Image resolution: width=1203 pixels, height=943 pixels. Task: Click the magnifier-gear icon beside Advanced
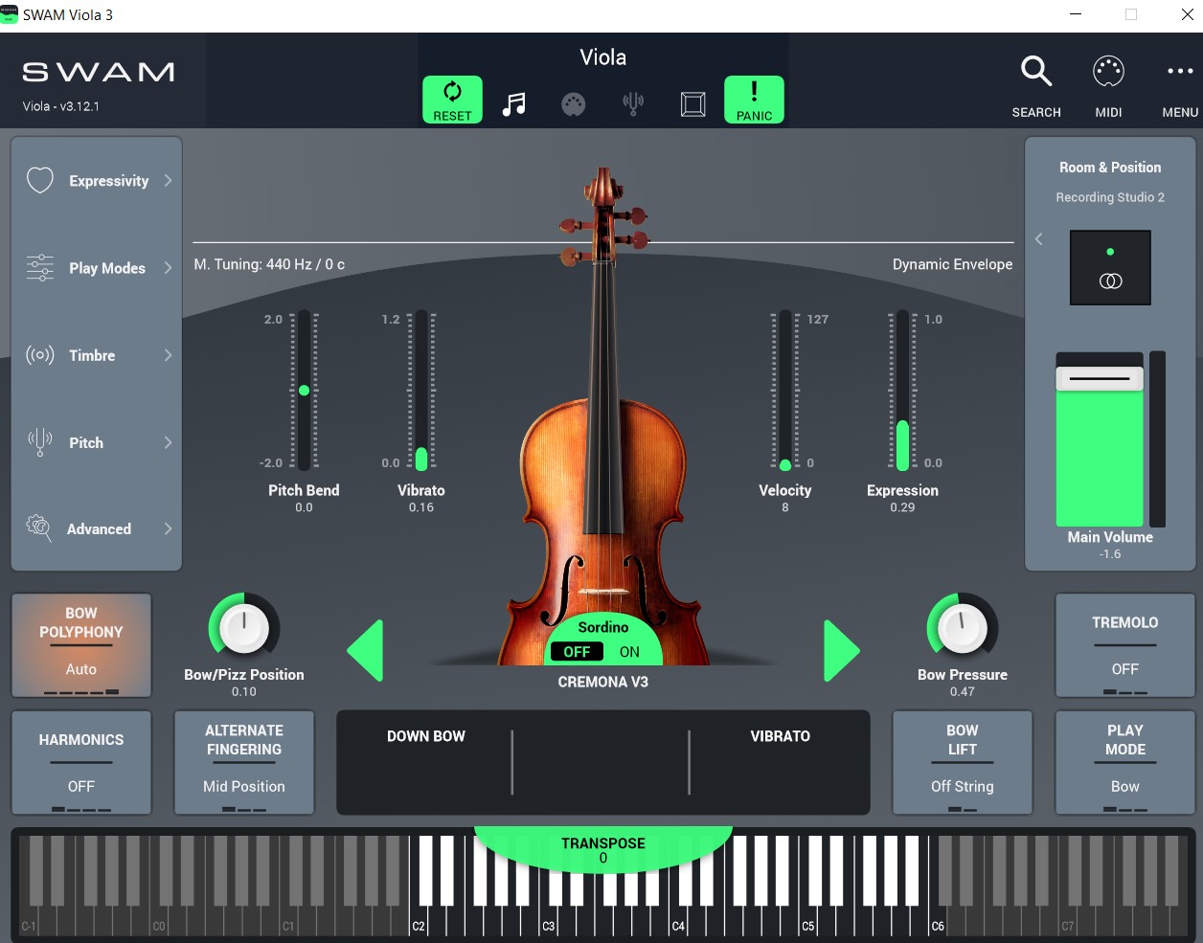coord(39,528)
